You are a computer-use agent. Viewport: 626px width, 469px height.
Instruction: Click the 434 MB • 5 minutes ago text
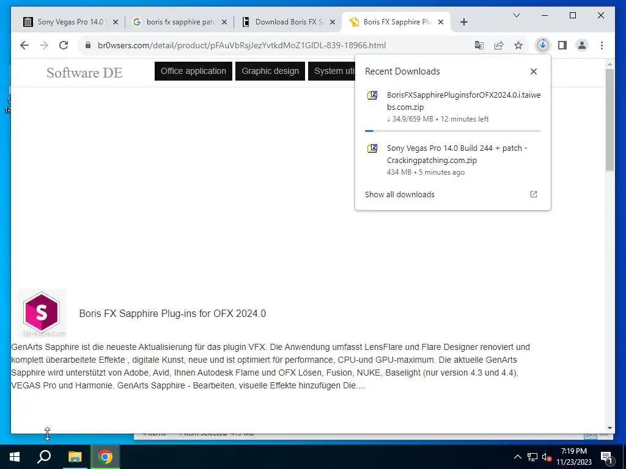pyautogui.click(x=425, y=172)
